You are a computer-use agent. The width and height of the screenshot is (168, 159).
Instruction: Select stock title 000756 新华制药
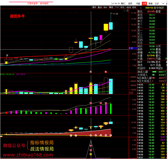coord(155,8)
